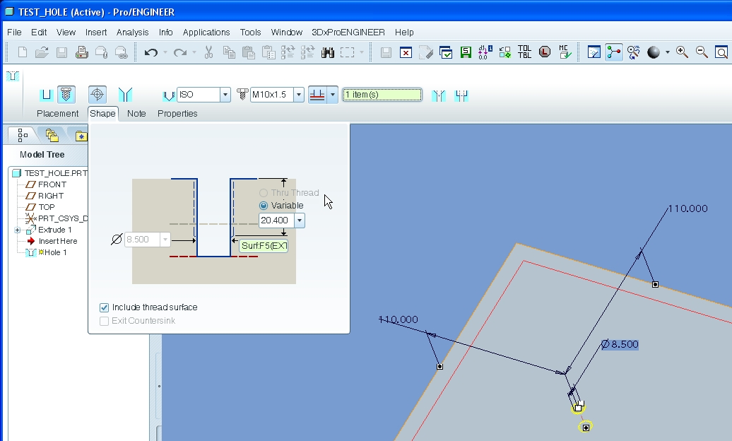Click the model tree navigator tab icon

(x=23, y=136)
